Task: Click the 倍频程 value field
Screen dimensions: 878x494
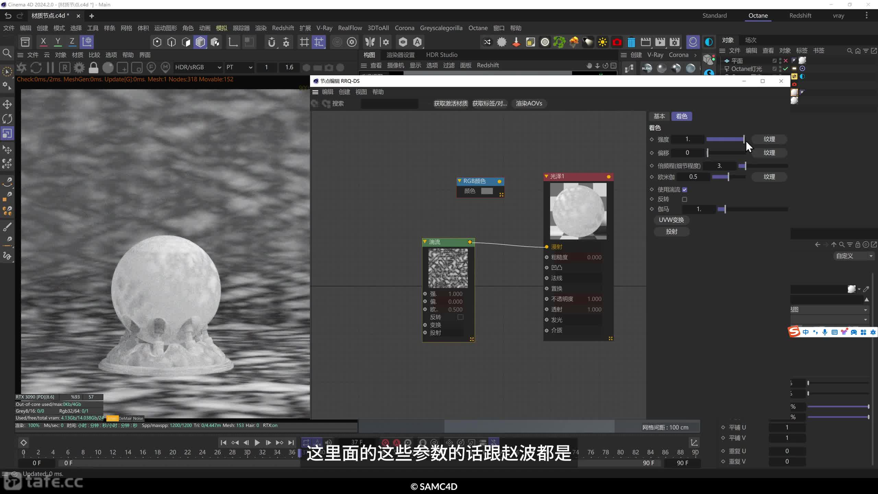Action: point(720,166)
